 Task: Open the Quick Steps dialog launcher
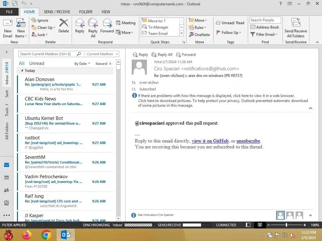pyautogui.click(x=184, y=42)
